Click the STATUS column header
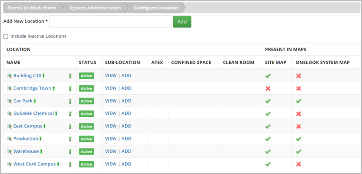 tap(87, 62)
